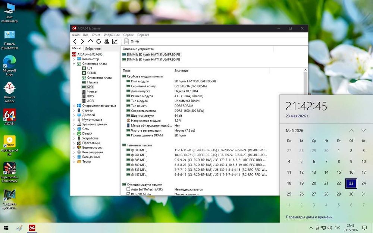The width and height of the screenshot is (373, 233).
Task: Open the notification center icon
Action: click(364, 228)
